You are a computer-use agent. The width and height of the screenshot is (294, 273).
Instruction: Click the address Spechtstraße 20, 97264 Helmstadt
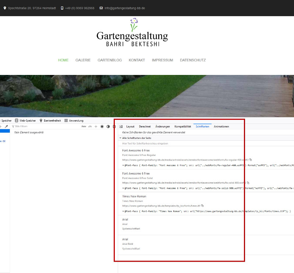pyautogui.click(x=32, y=8)
